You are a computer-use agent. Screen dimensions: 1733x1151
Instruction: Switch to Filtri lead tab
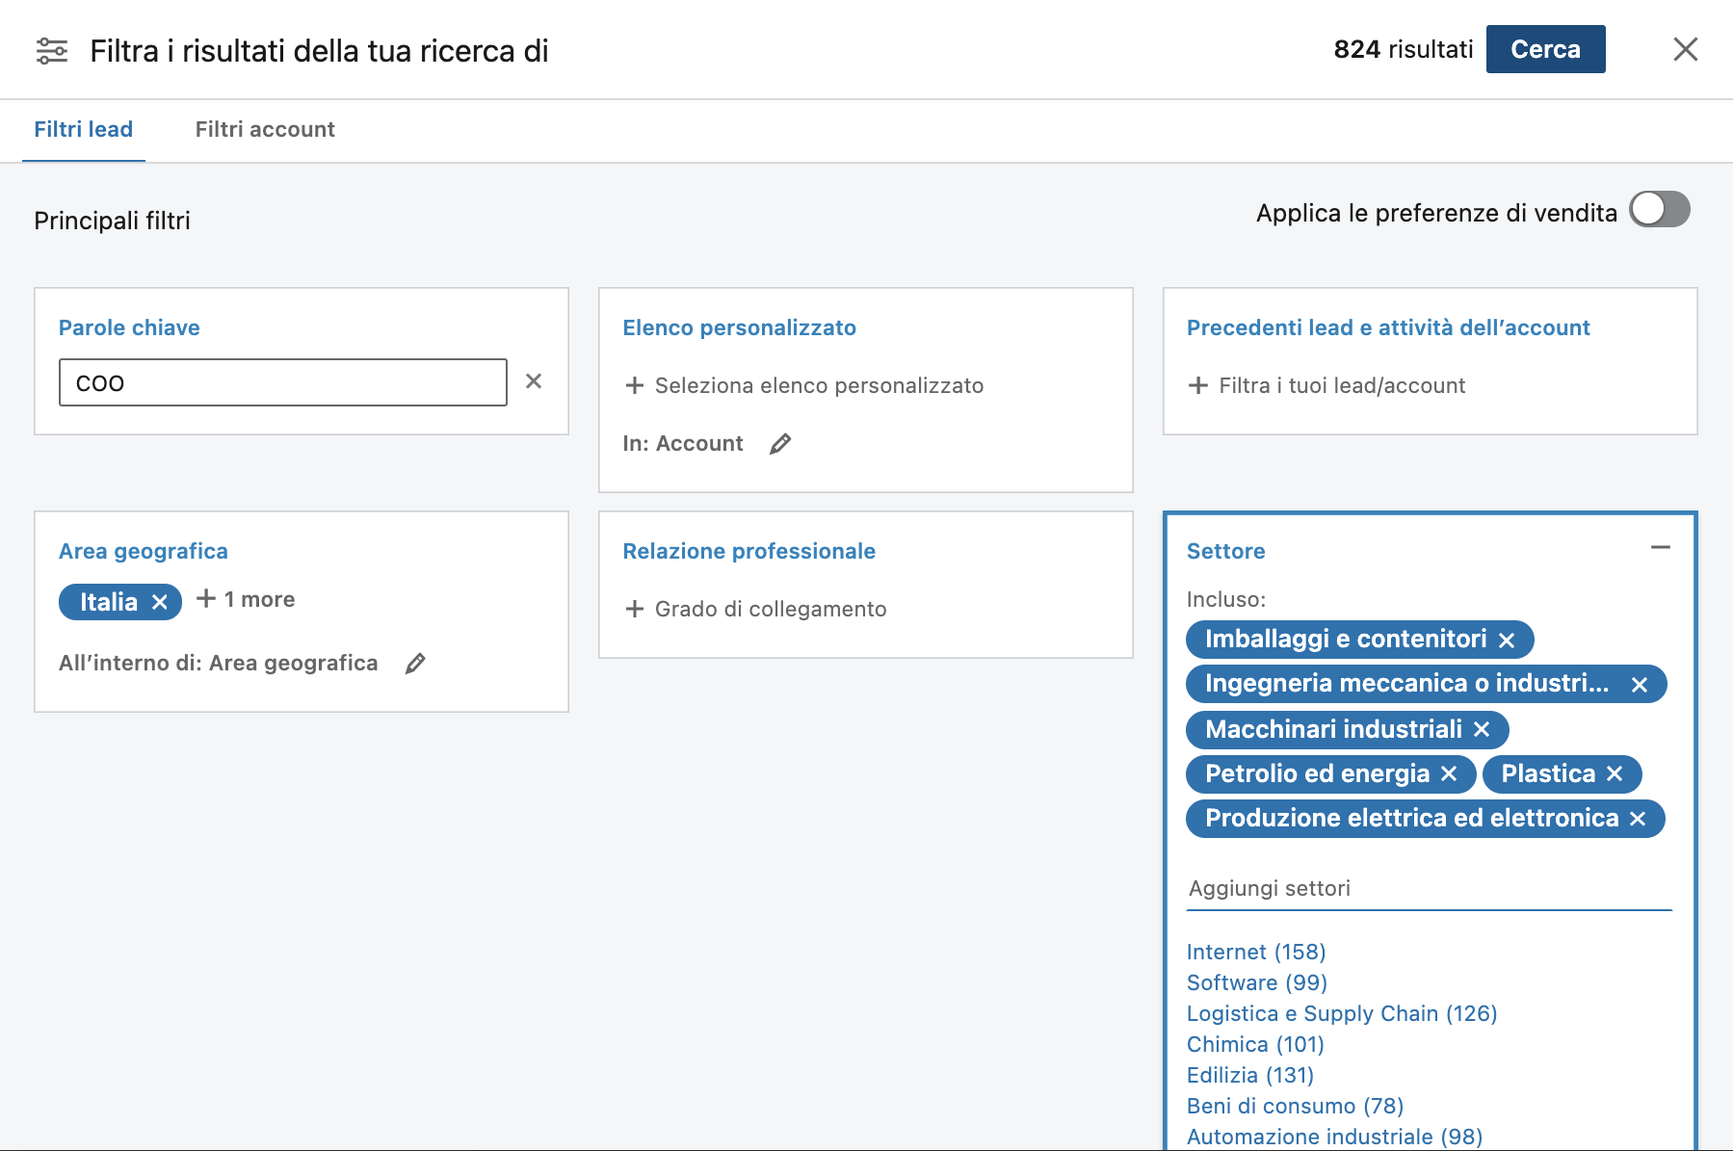pos(84,129)
